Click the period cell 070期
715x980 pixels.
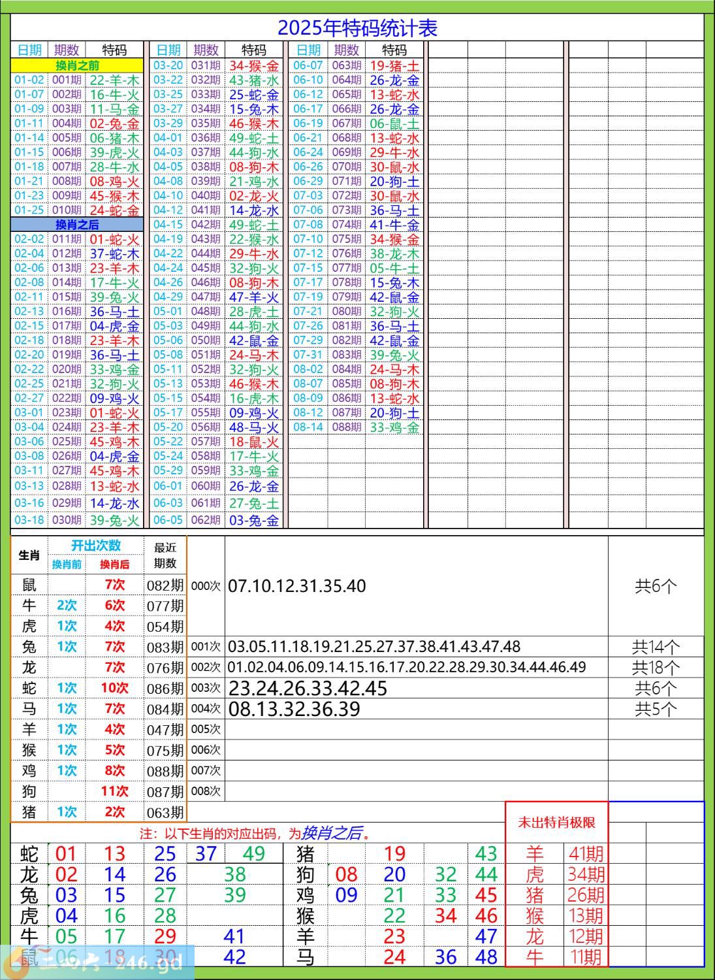(x=346, y=167)
